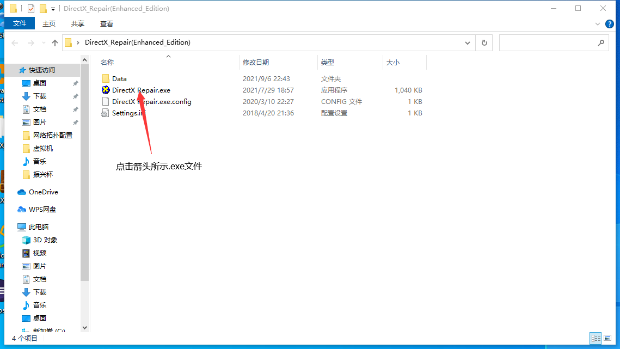Screen dimensions: 620x349
Task: Select 快速访问 in navigation pane
Action: click(x=42, y=70)
